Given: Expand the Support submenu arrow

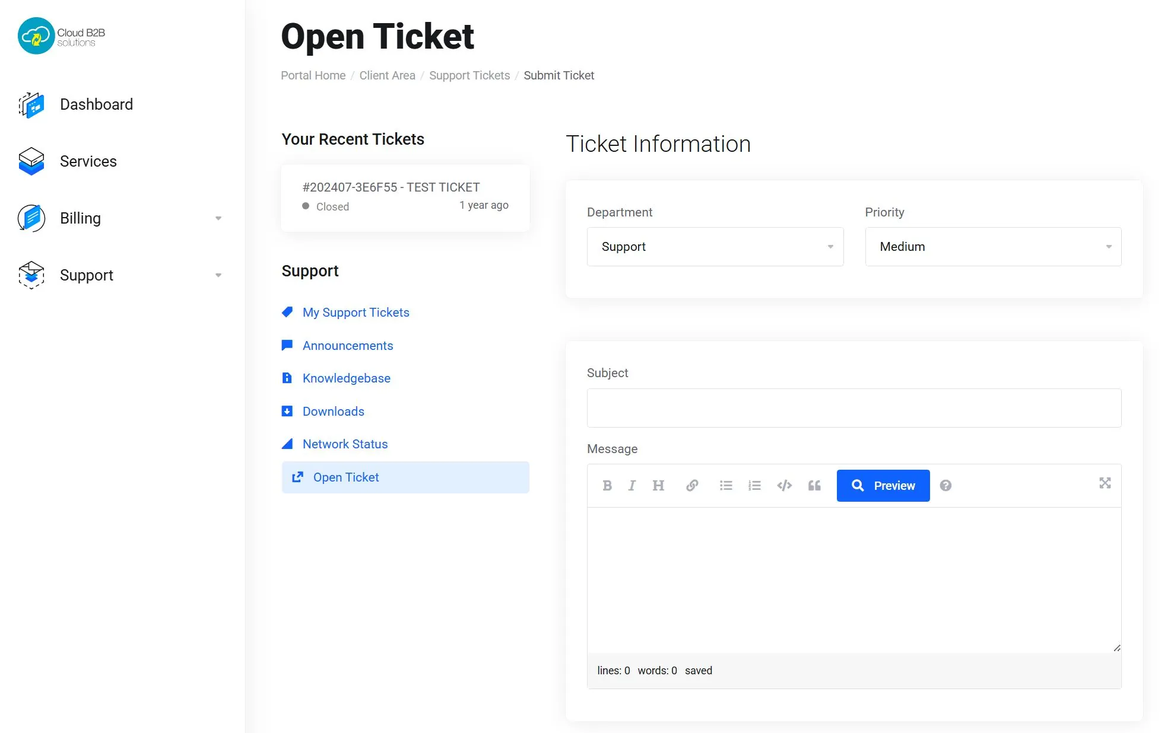Looking at the screenshot, I should [x=218, y=275].
